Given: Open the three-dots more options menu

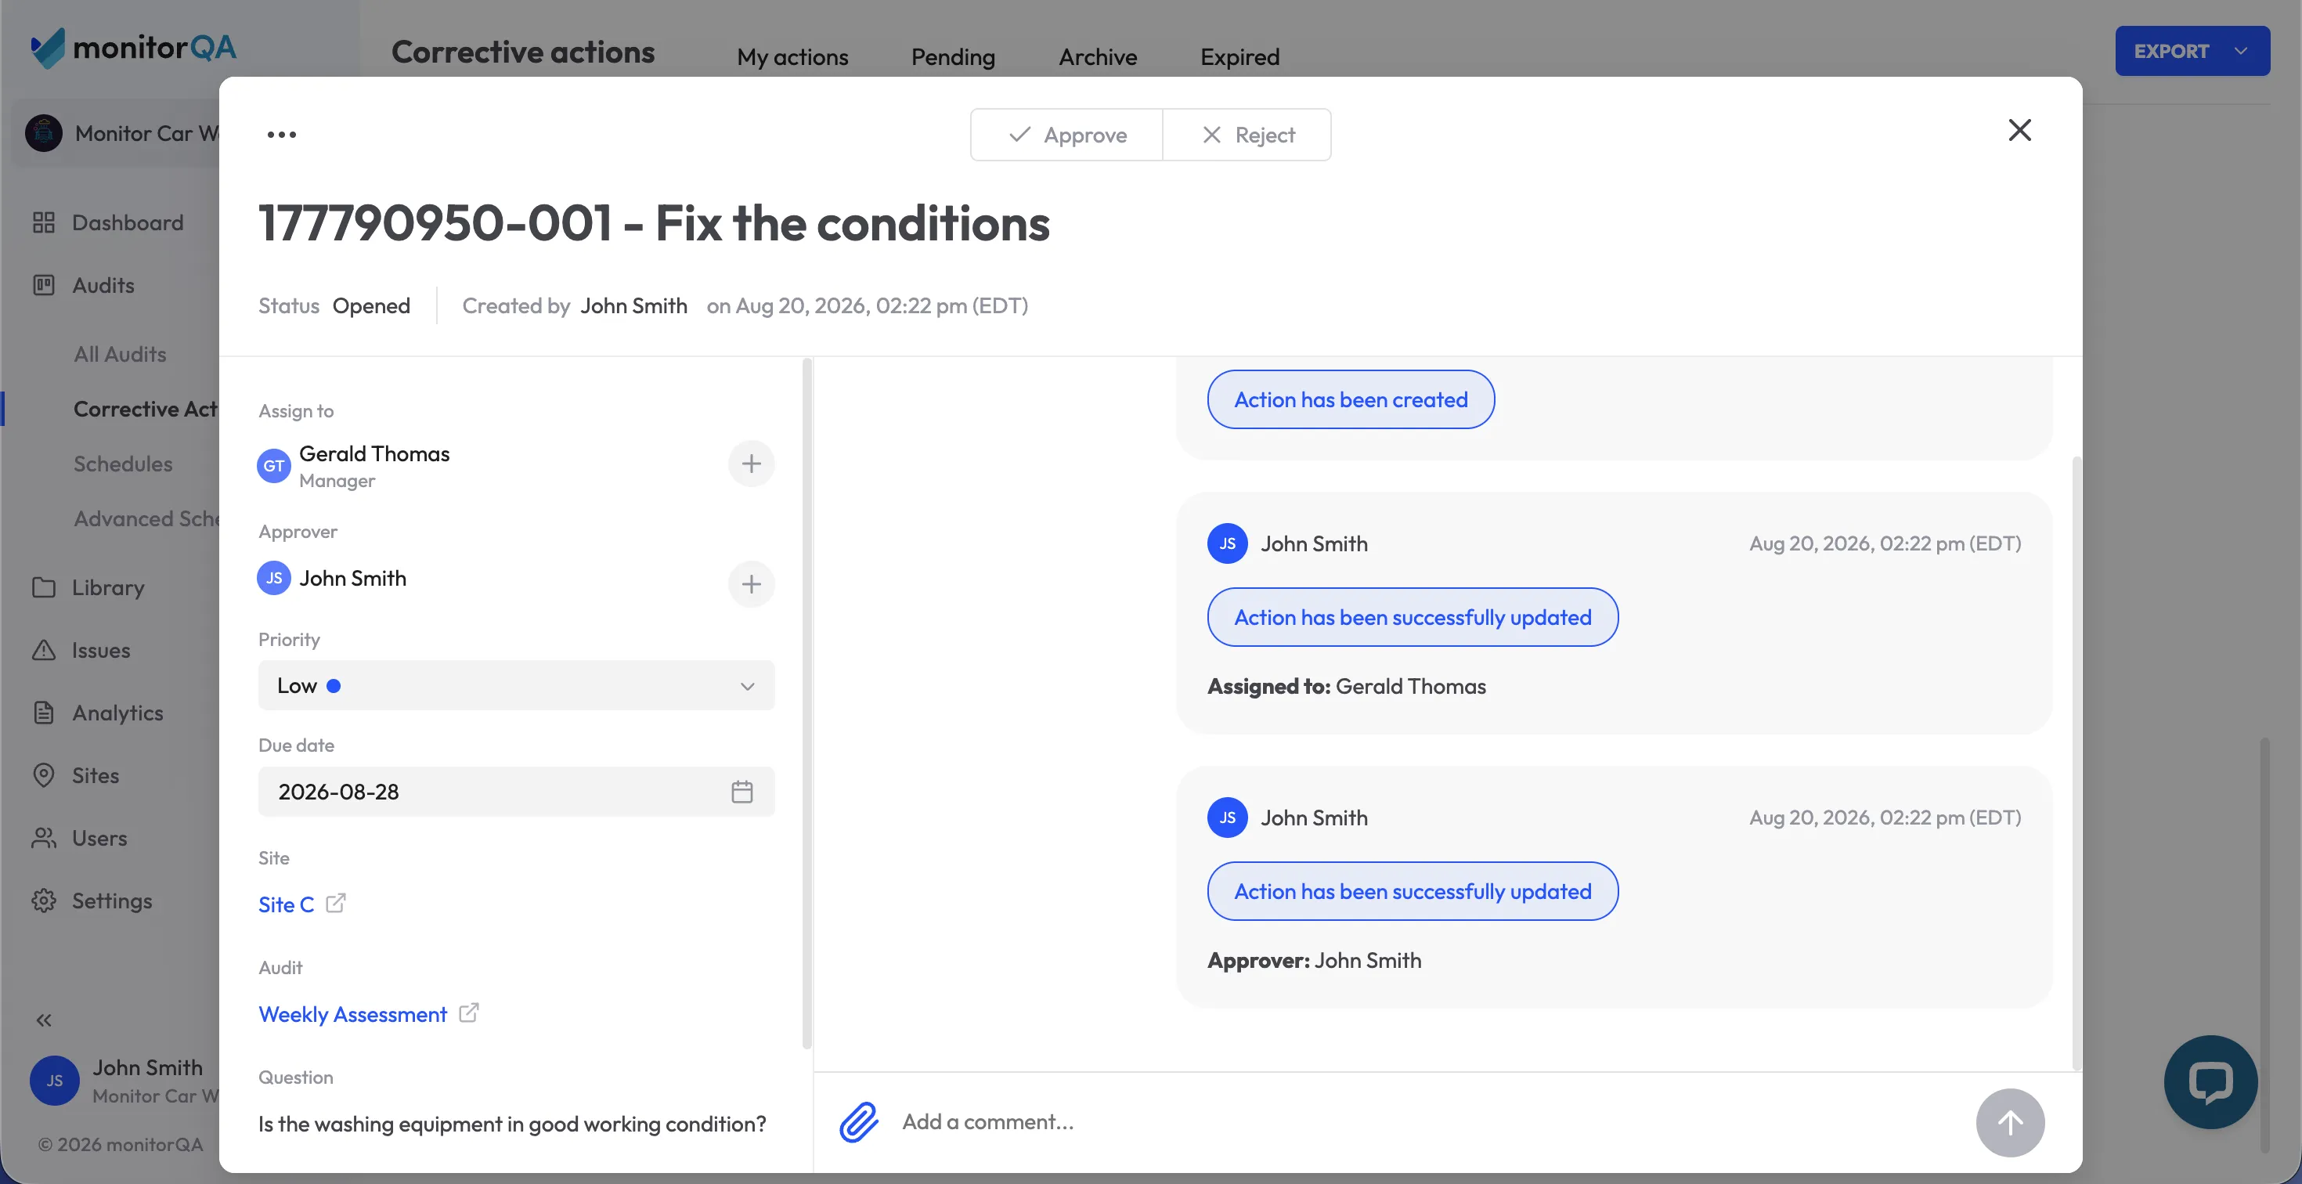Looking at the screenshot, I should 282,134.
